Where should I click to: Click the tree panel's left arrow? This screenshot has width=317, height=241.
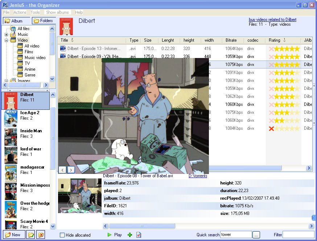point(5,85)
